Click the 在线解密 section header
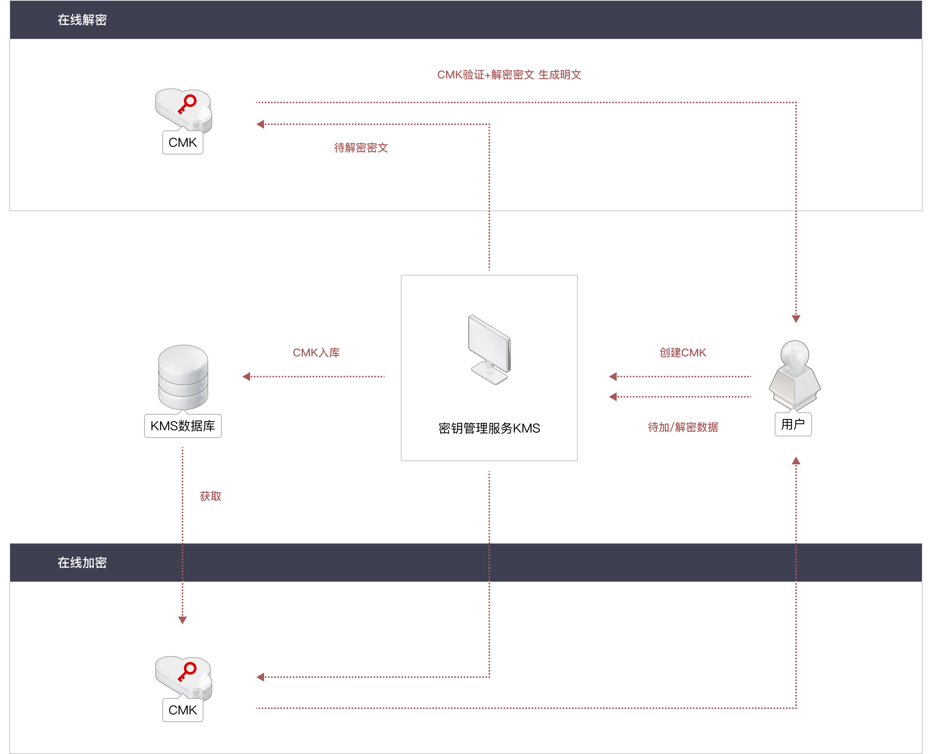Viewport: 932px width, 754px height. (x=82, y=20)
